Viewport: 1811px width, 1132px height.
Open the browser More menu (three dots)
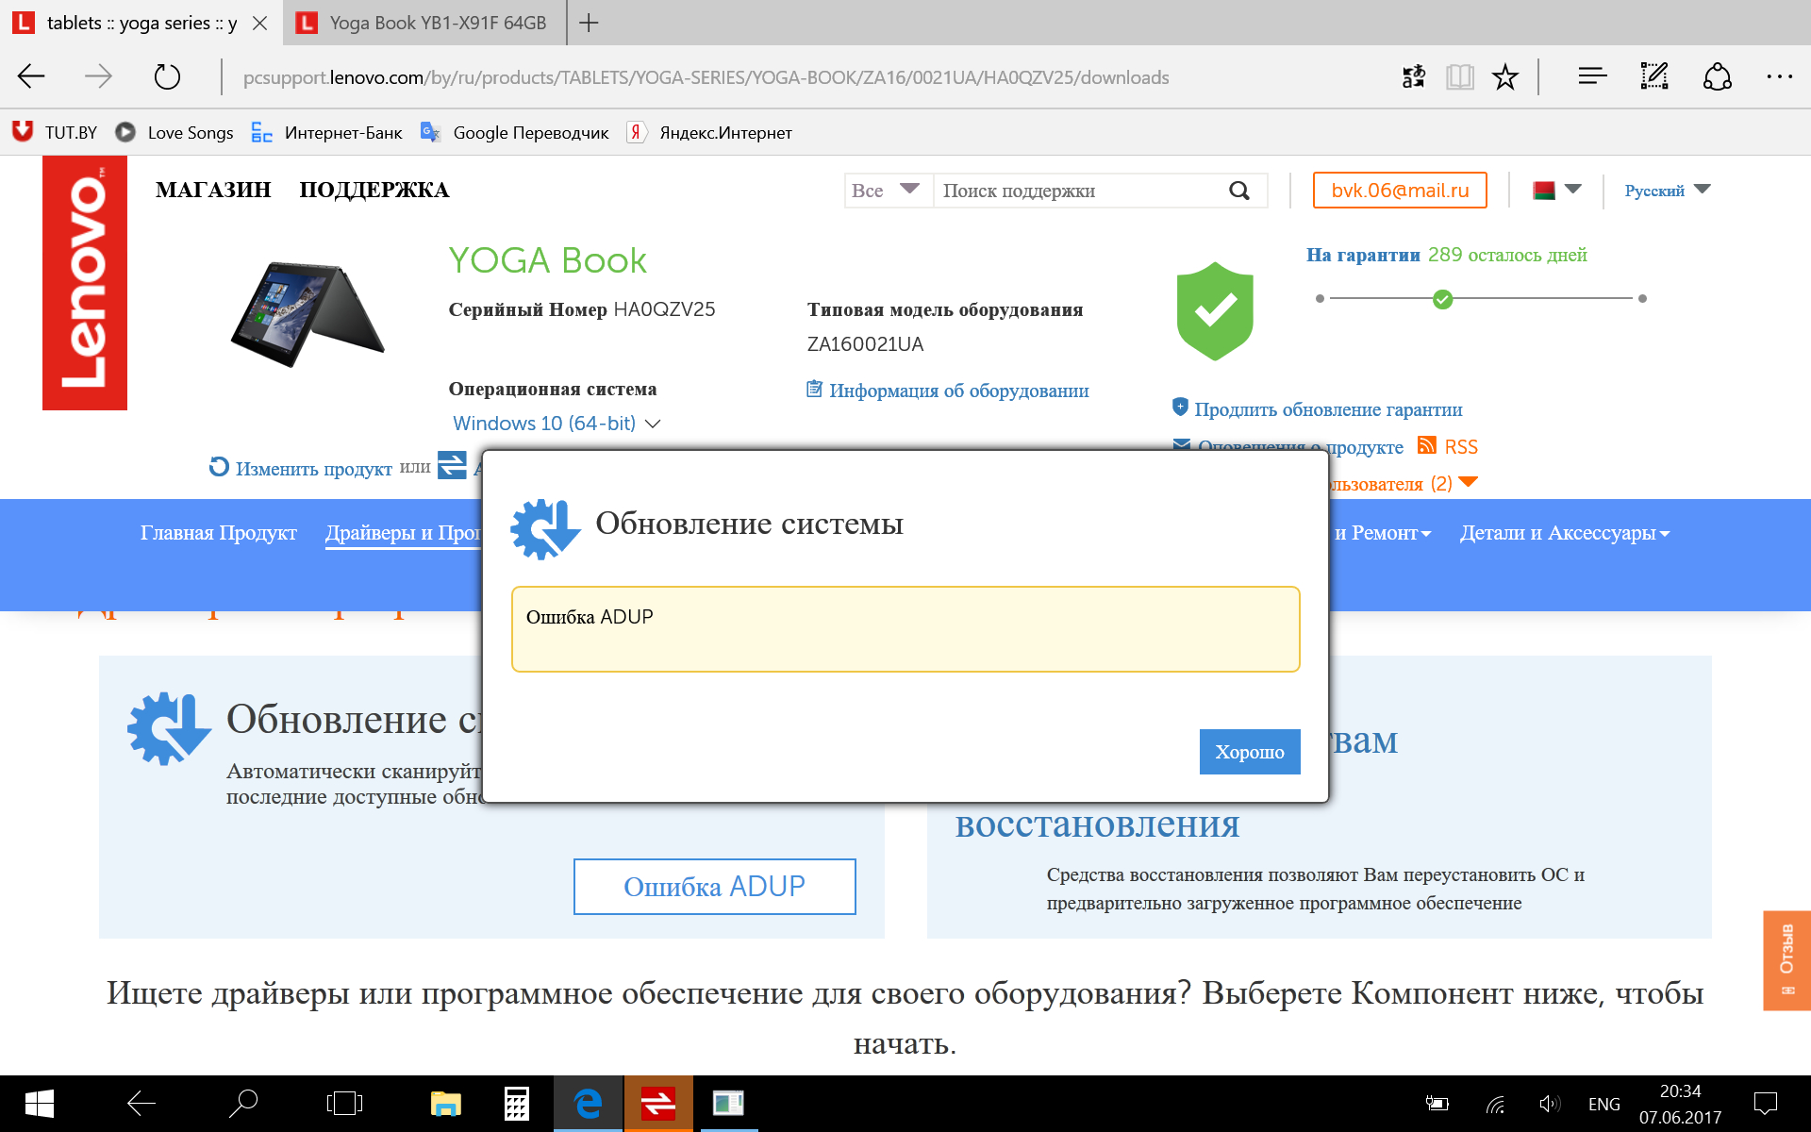(1779, 76)
